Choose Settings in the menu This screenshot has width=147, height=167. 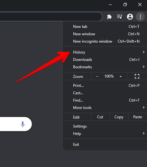tap(105, 126)
